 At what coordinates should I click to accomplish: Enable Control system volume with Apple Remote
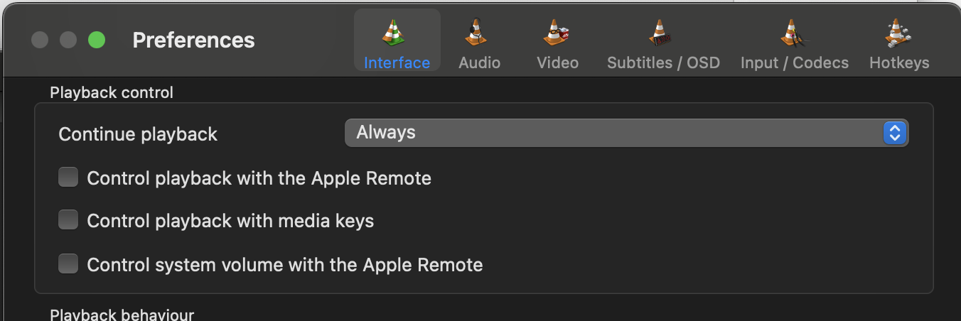[68, 265]
